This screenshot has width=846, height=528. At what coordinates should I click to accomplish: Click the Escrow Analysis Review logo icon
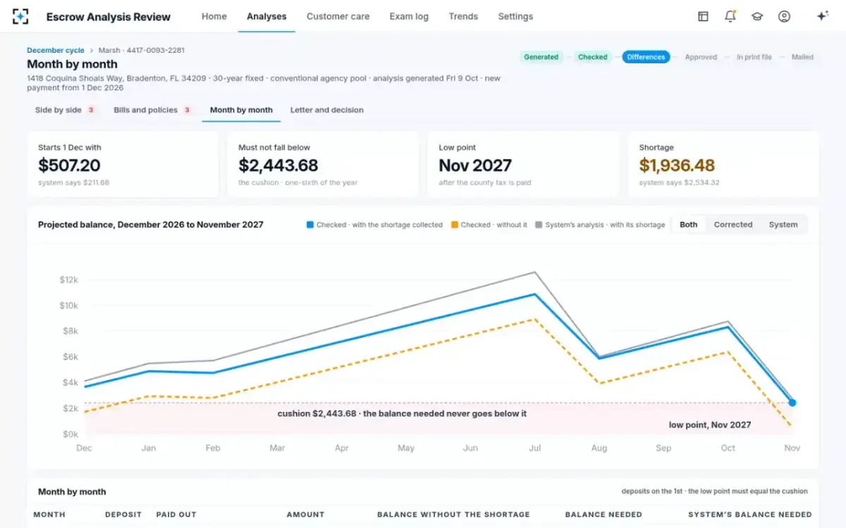point(21,16)
